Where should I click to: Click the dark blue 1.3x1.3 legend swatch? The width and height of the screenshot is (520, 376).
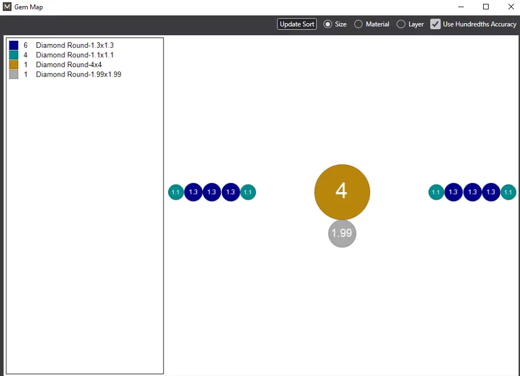(14, 45)
